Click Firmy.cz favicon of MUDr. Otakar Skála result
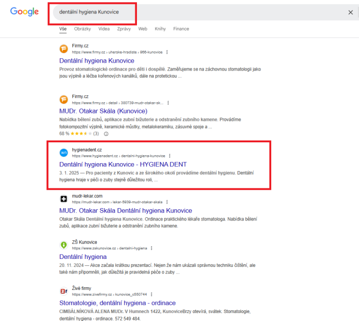This screenshot has height=321, width=359. (x=64, y=100)
